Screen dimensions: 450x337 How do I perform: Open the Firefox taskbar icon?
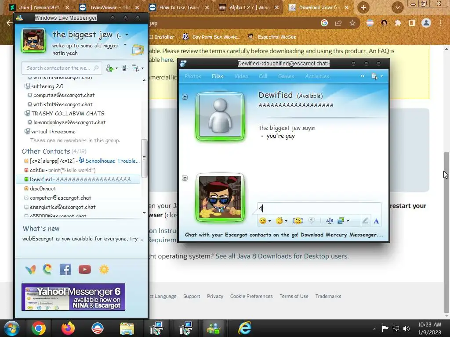68,328
